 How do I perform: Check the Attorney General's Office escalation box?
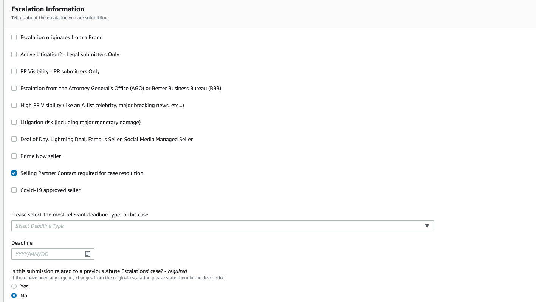14,88
